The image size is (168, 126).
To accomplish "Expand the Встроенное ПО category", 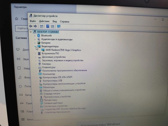I will 35,53.
